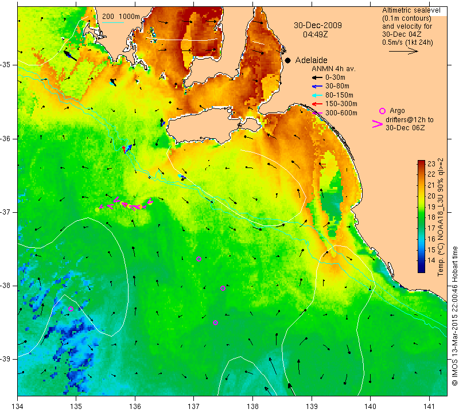Image resolution: width=459 pixels, height=413 pixels.
Task: Click the longitude axis label 136
Action: tap(135, 407)
